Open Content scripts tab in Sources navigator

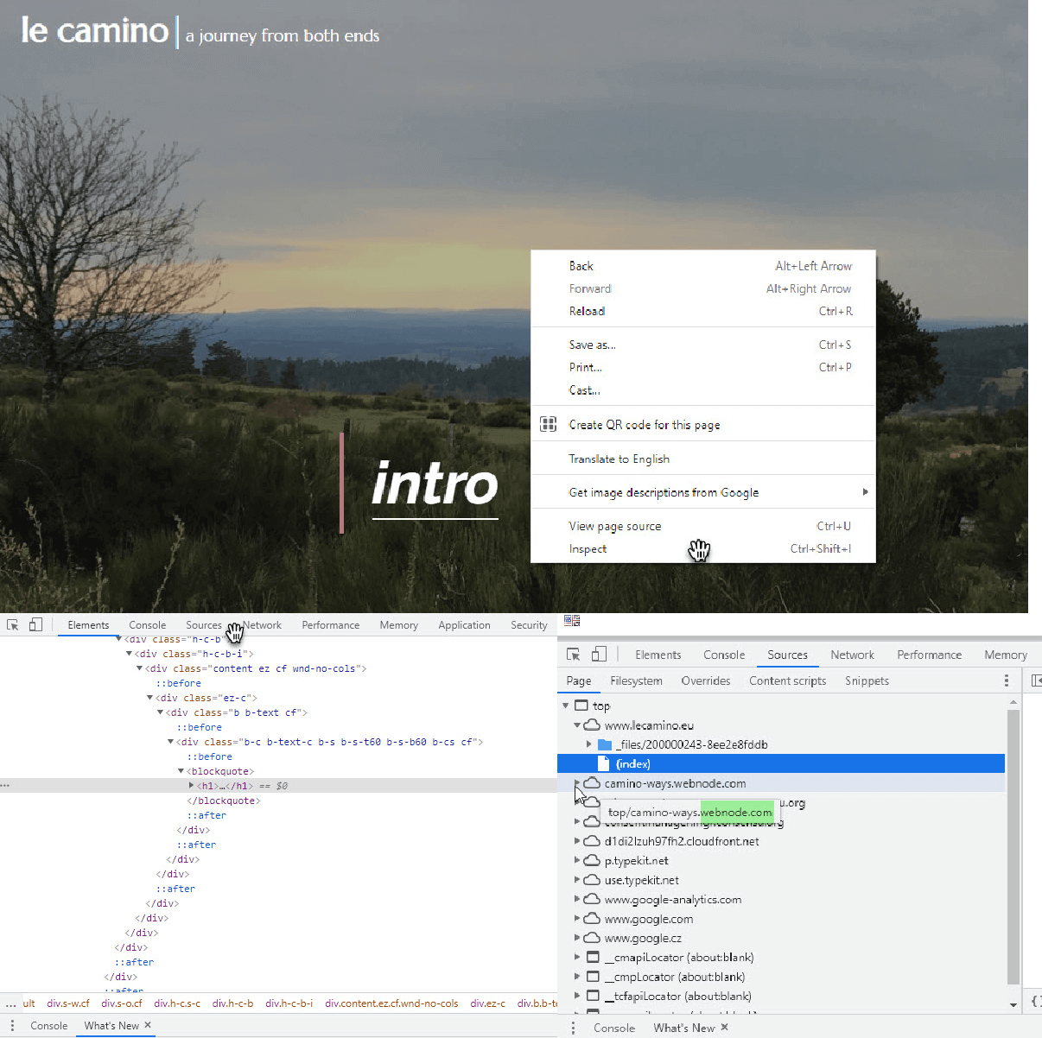tap(788, 680)
